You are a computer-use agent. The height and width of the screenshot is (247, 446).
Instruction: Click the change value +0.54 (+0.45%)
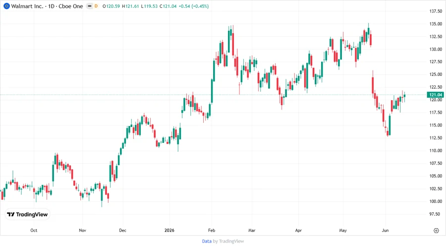click(194, 6)
